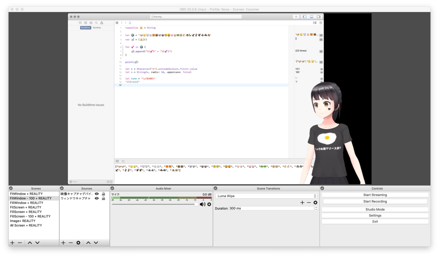Open search navigator magnifier icon in Xcode preview
439x257 pixels.
[96, 23]
